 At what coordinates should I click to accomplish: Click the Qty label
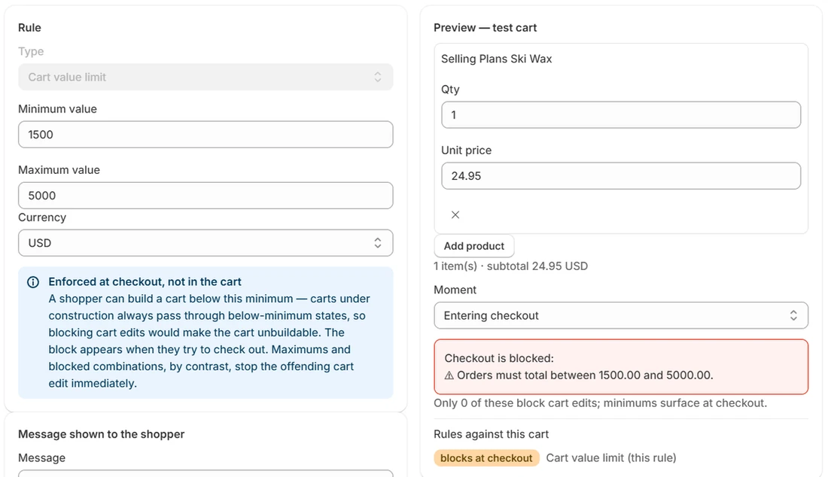[x=450, y=90]
